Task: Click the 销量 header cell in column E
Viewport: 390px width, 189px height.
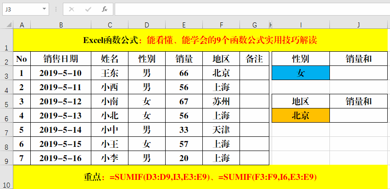Action: (184, 59)
